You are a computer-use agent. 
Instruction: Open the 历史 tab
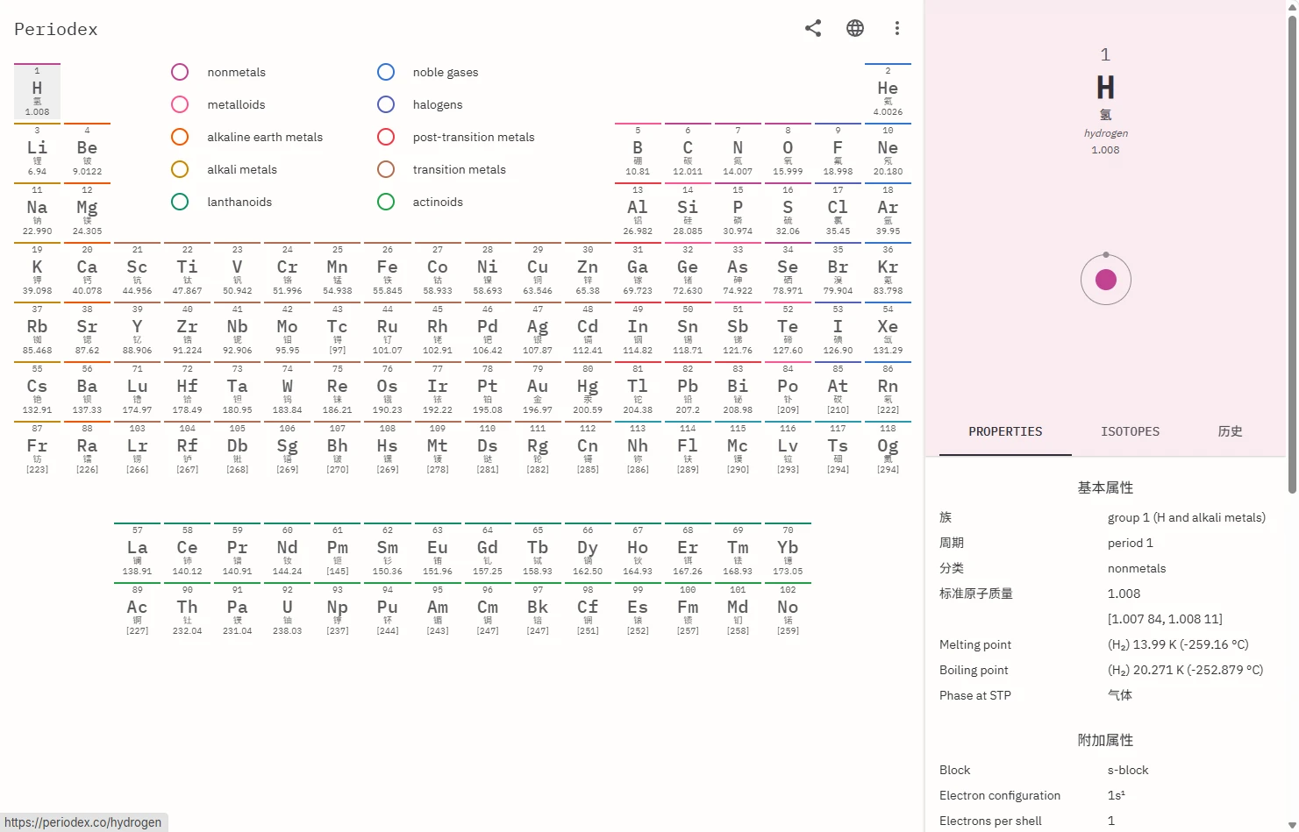(1230, 431)
